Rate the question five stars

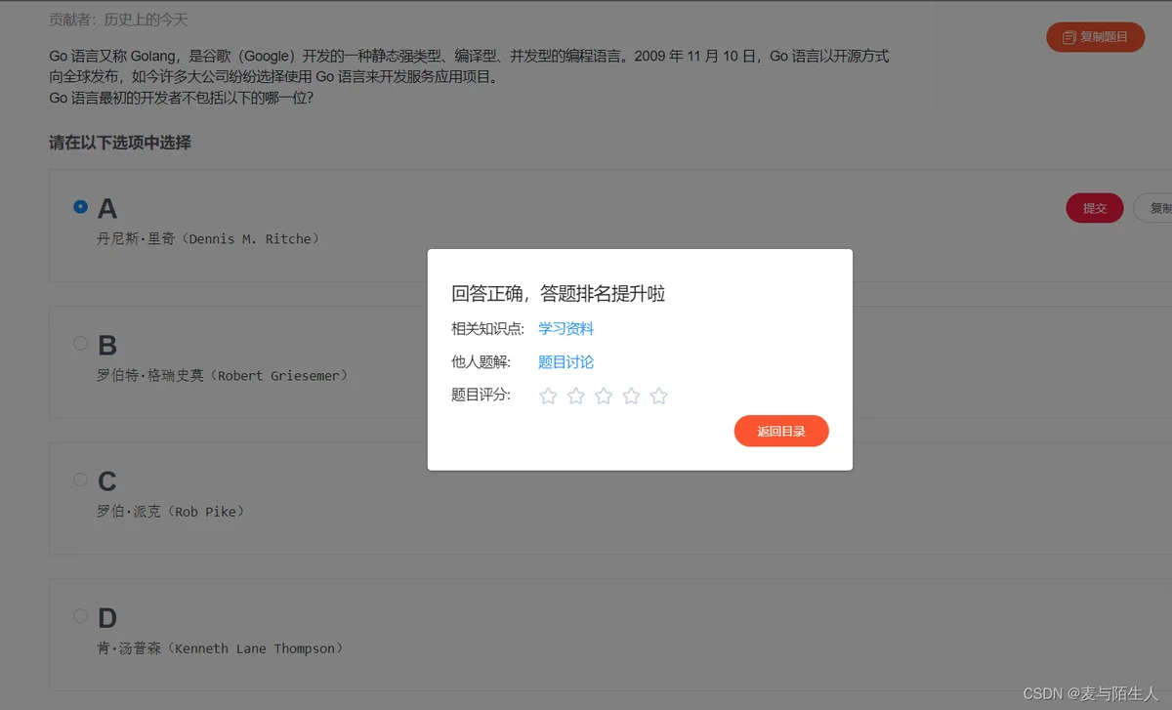click(659, 396)
